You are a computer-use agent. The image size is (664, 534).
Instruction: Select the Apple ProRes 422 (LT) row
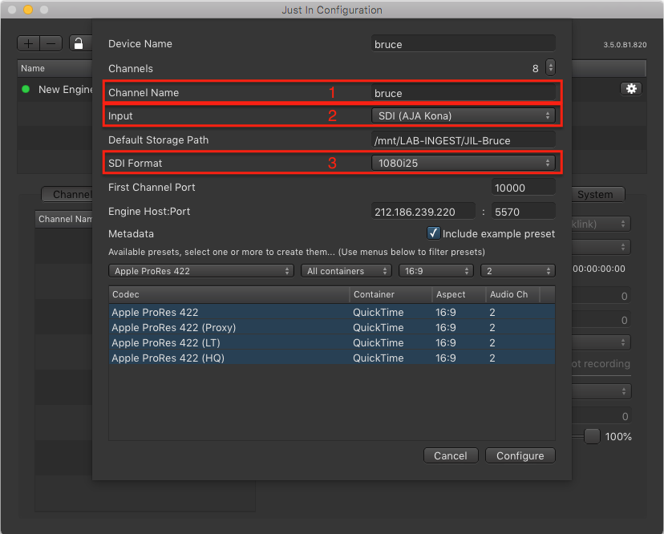(331, 342)
